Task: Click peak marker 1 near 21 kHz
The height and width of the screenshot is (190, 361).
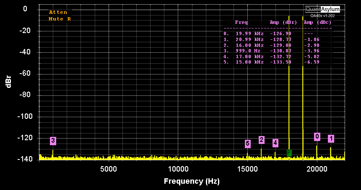Action: pos(331,139)
